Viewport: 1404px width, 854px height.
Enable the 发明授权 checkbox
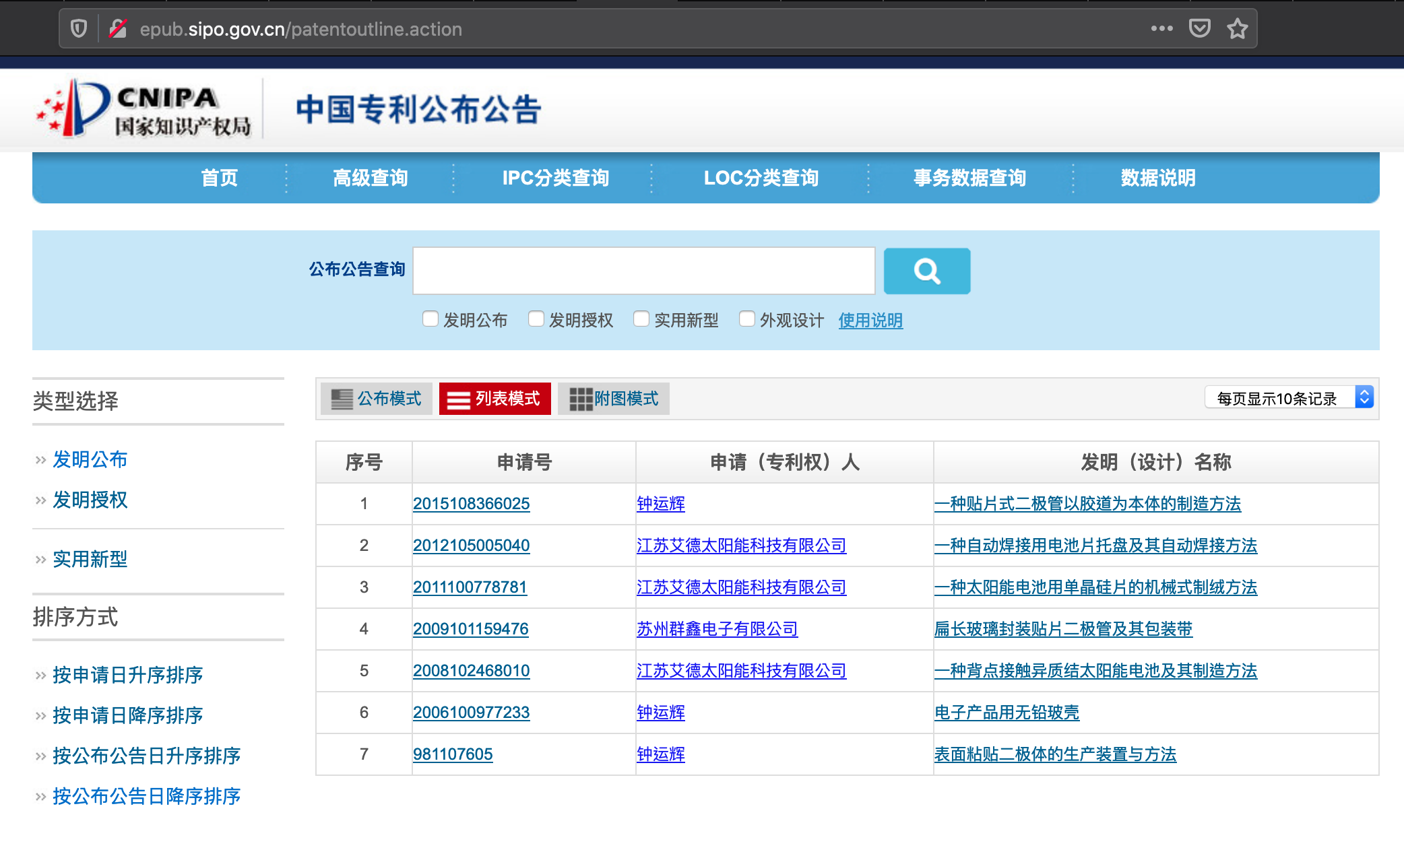click(536, 319)
